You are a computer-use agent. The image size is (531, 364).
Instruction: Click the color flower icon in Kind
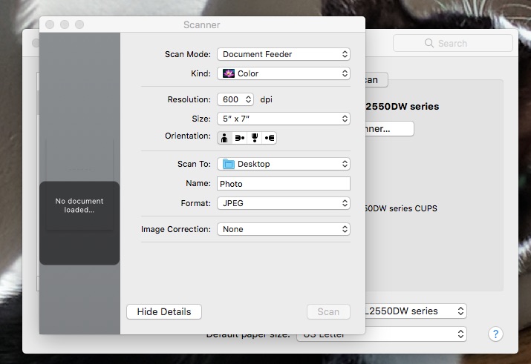click(x=229, y=73)
